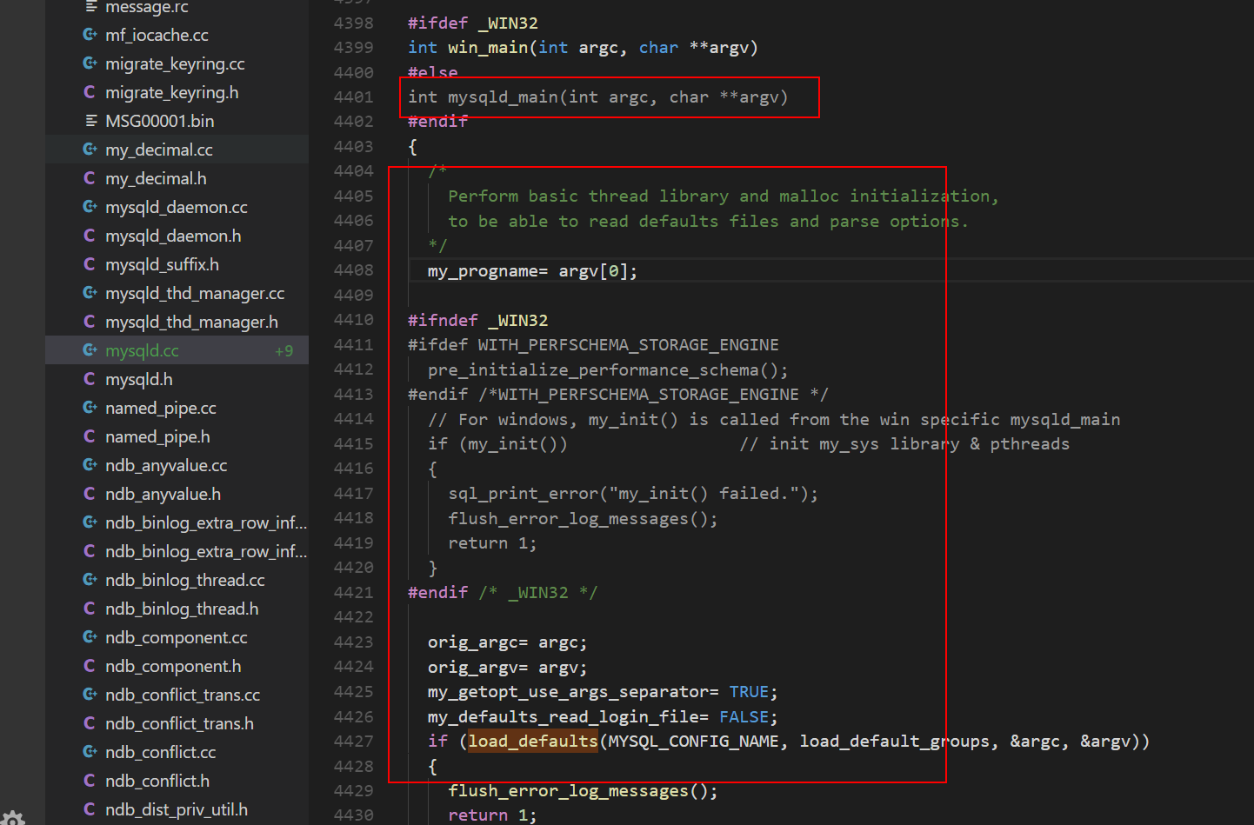This screenshot has height=825, width=1254.
Task: Click the C++ icon next to ndb_binlog_thread.cc
Action: [x=90, y=580]
